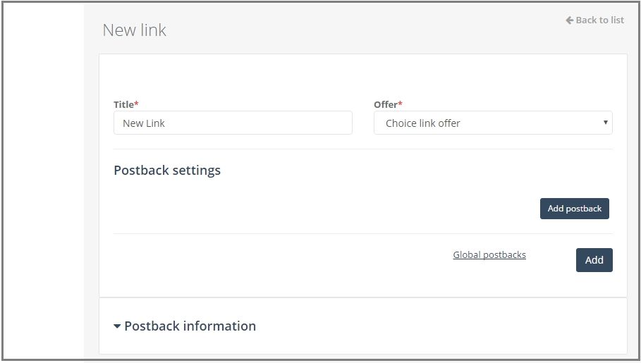The image size is (641, 363).
Task: Place cursor after 'New Link' text in Title box
Action: point(166,123)
